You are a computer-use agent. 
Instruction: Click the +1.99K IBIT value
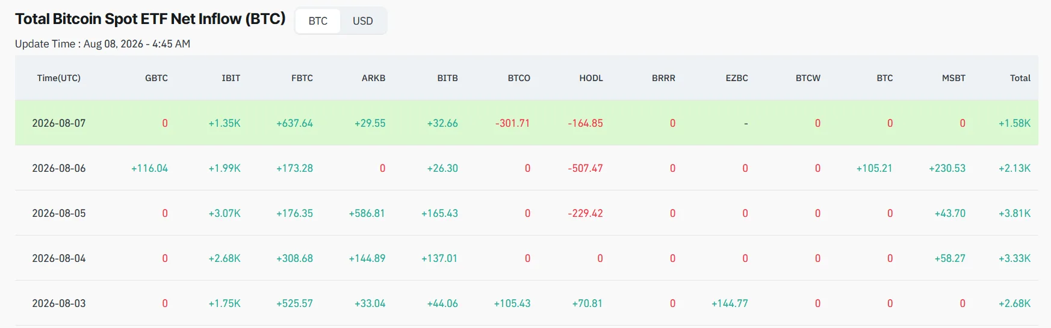click(x=225, y=168)
